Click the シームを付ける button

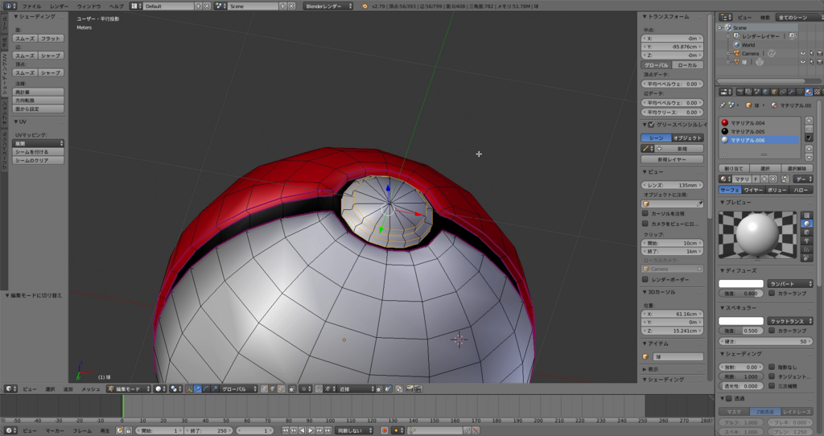[x=38, y=151]
